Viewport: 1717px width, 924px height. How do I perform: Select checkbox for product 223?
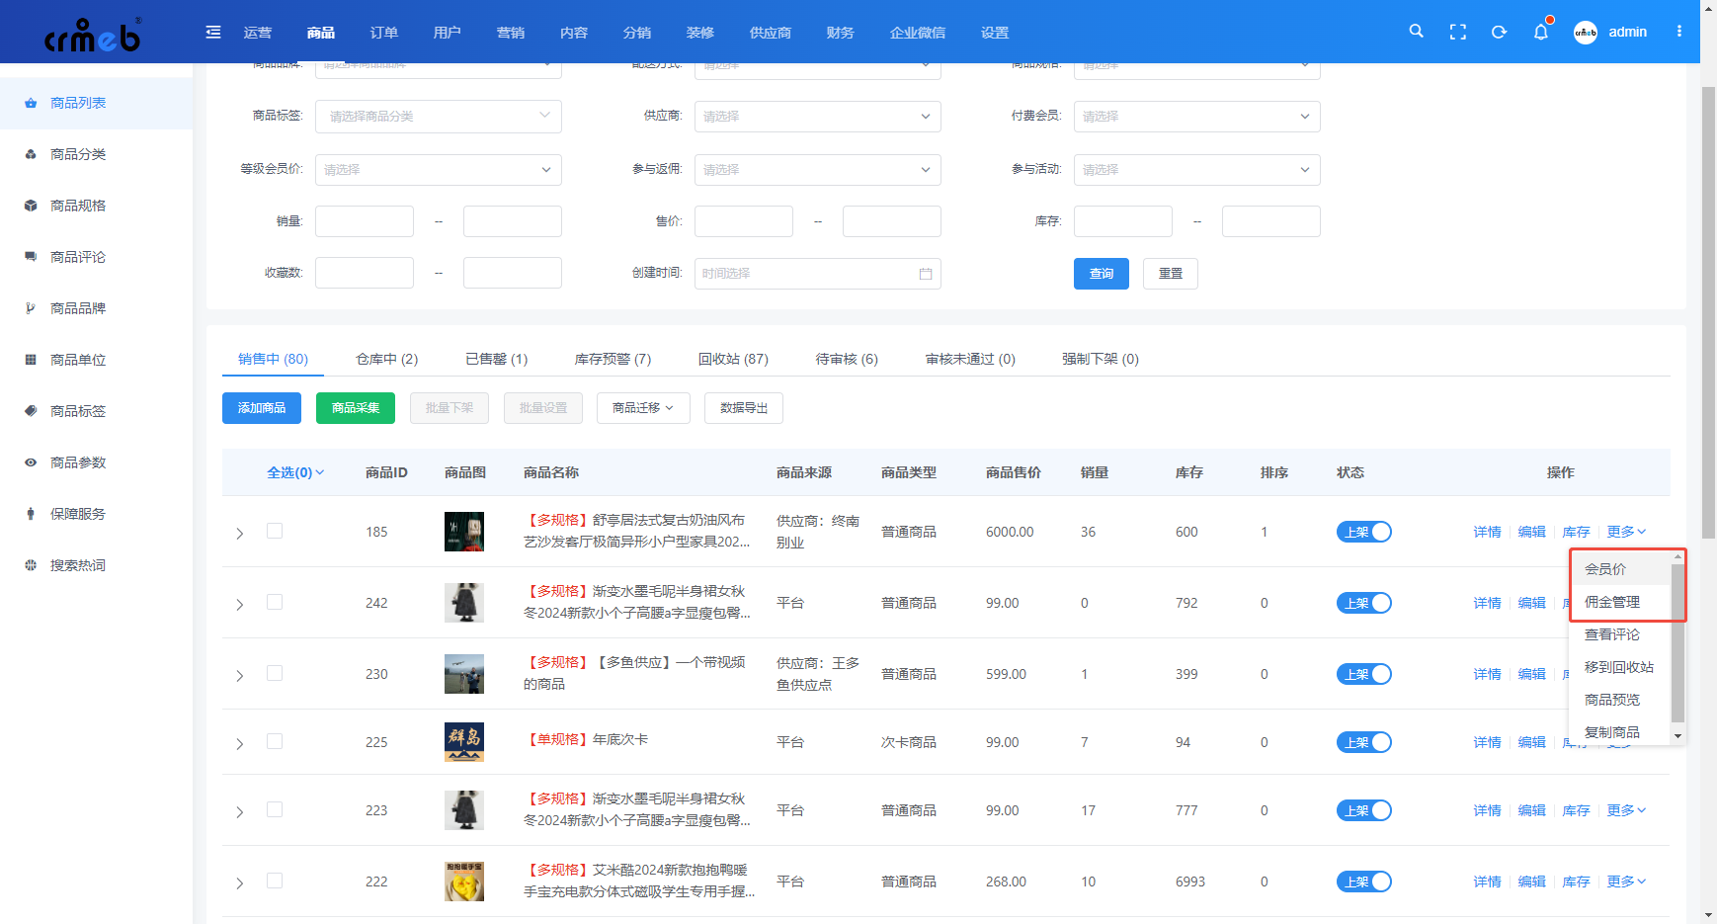click(x=275, y=809)
